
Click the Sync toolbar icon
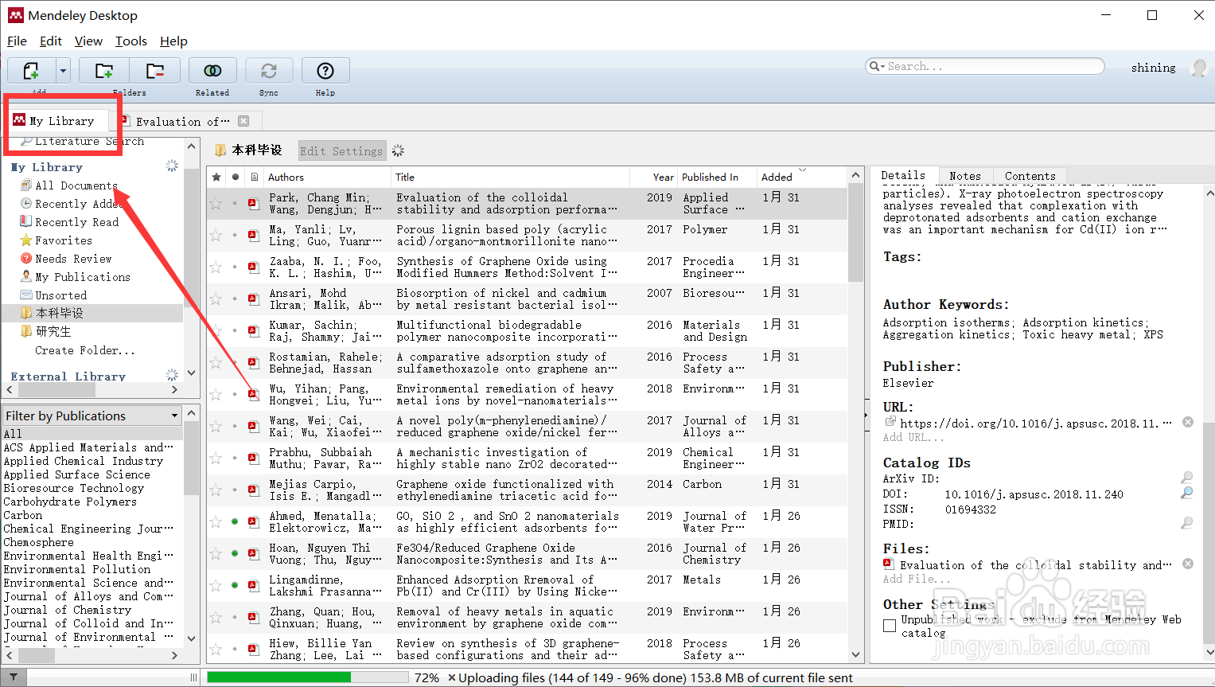click(x=269, y=71)
